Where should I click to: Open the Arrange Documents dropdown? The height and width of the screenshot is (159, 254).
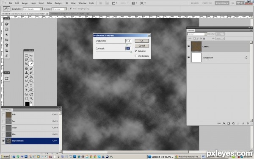click(x=135, y=3)
